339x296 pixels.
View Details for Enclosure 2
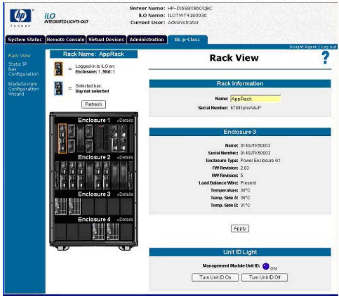125,157
